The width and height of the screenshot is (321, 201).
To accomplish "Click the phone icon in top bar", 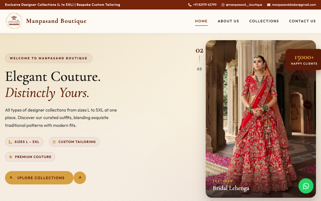I will point(190,5).
